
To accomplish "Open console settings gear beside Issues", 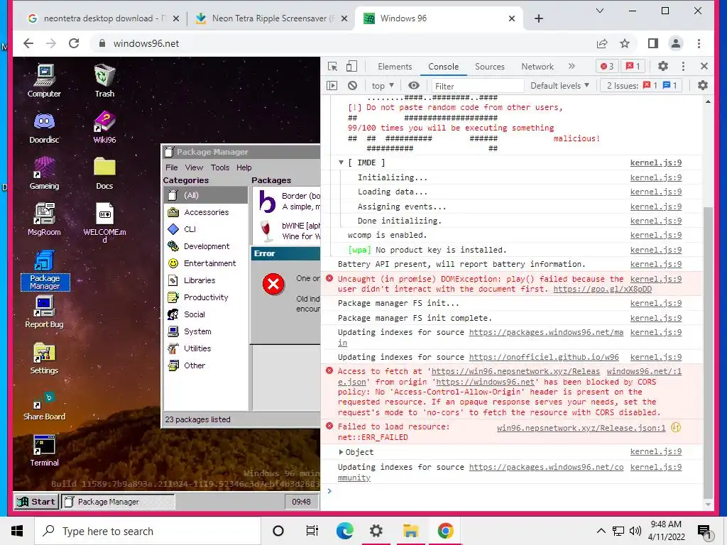I will 703,86.
